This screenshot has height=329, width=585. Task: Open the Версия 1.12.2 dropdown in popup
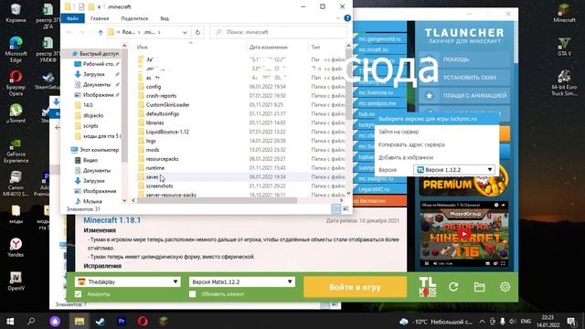[453, 170]
